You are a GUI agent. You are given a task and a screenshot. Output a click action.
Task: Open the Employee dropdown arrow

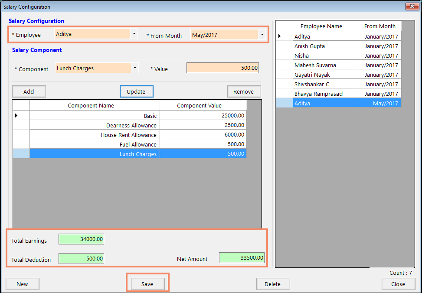pyautogui.click(x=134, y=34)
